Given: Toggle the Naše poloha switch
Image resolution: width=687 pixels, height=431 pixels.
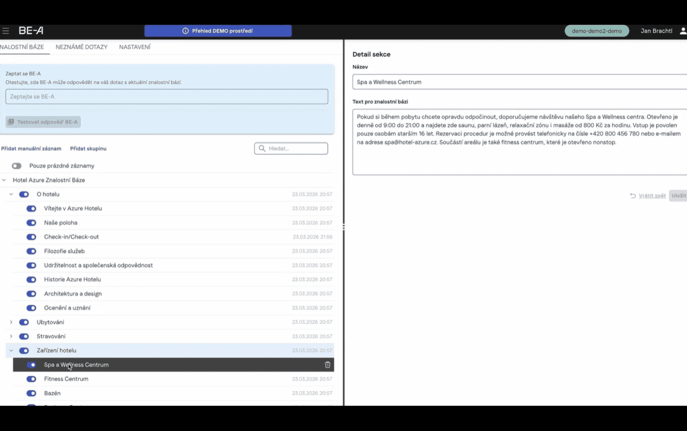Looking at the screenshot, I should pos(31,223).
